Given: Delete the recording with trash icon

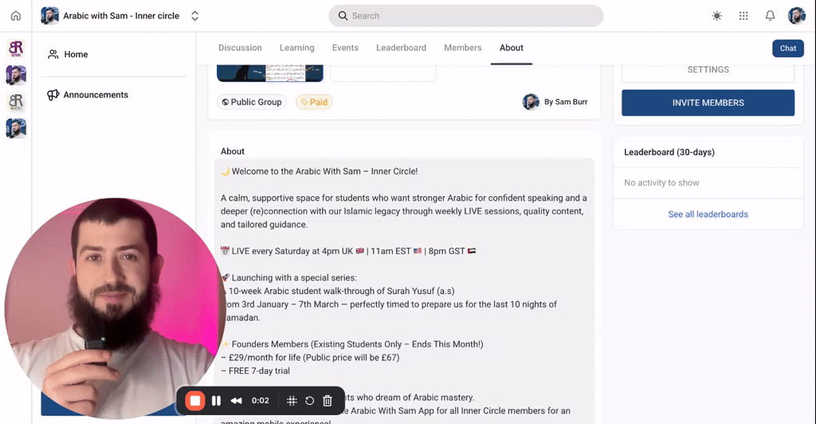Looking at the screenshot, I should [328, 401].
